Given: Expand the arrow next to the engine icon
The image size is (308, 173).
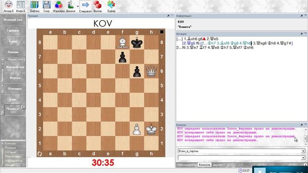Looking at the screenshot, I should coord(78,6).
